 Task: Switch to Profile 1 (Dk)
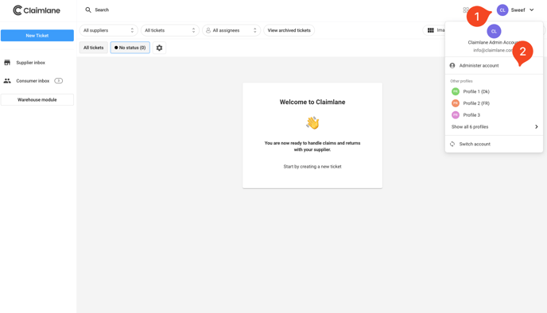[x=494, y=91]
